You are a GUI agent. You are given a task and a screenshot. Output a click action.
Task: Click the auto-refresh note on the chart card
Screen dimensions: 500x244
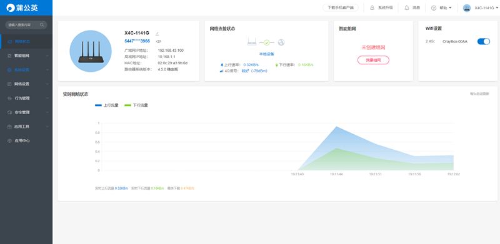pos(479,94)
